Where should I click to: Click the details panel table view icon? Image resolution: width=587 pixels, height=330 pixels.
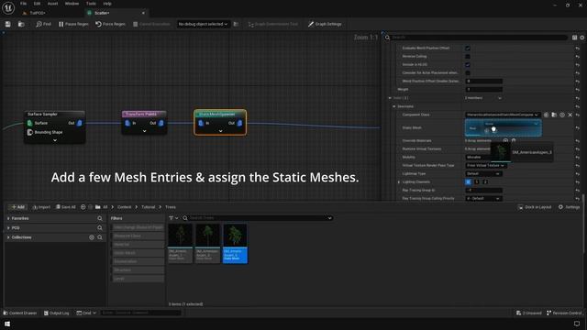click(575, 38)
